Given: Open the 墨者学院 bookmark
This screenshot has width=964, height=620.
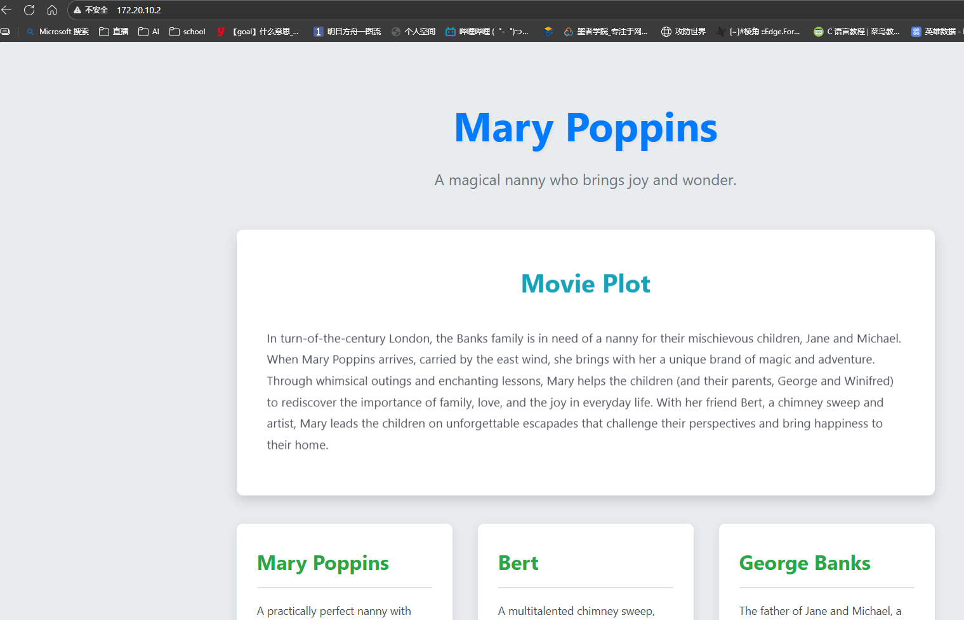Looking at the screenshot, I should (605, 32).
